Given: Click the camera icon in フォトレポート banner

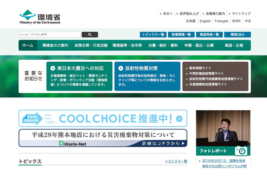Looking at the screenshot, I should [x=241, y=151].
